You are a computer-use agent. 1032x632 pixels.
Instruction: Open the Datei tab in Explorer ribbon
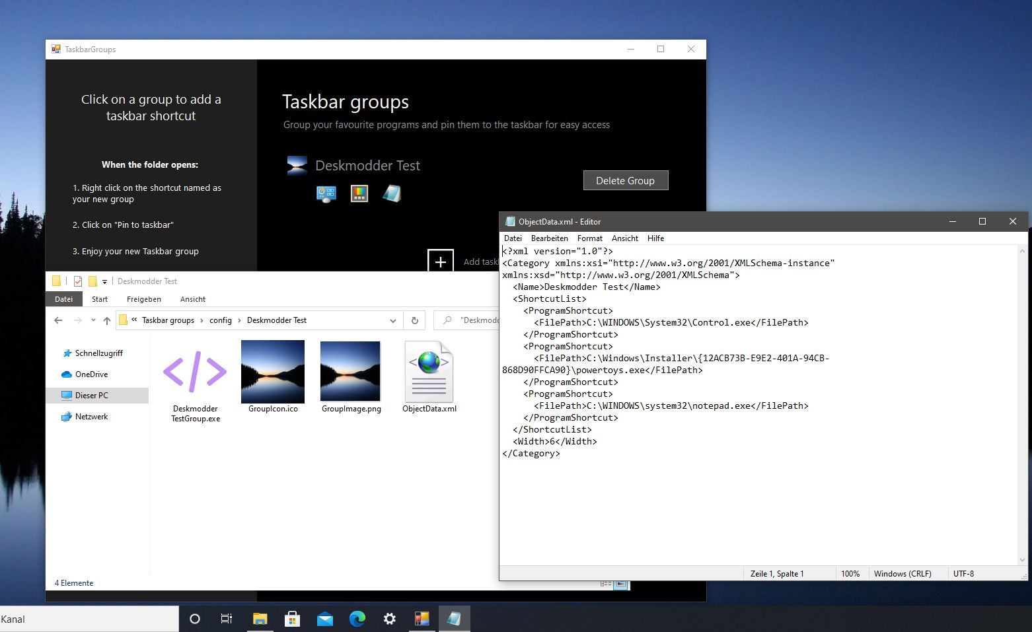64,299
